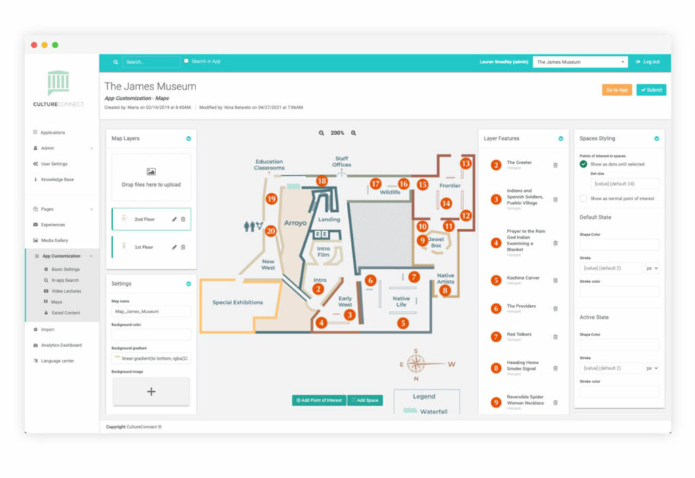
Task: Click the zoom out magnifier icon
Action: pyautogui.click(x=322, y=133)
